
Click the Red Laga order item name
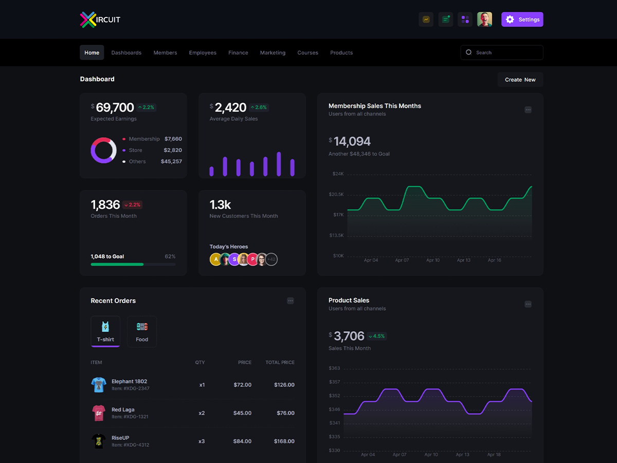[x=123, y=409]
